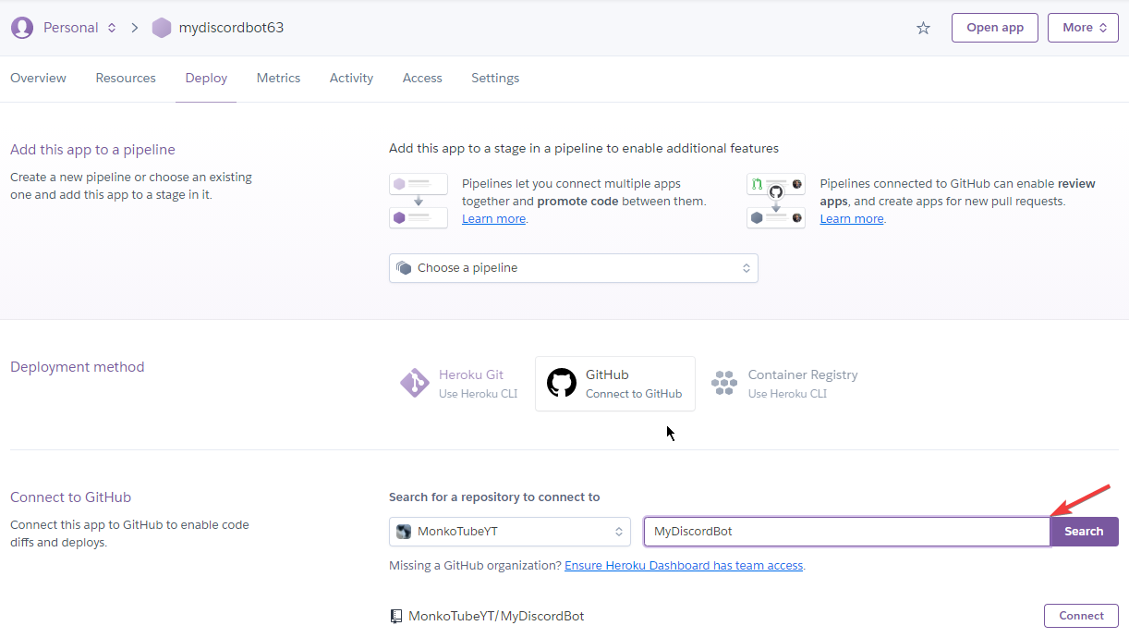Open the Choose a pipeline dropdown
1129x638 pixels.
(x=573, y=268)
